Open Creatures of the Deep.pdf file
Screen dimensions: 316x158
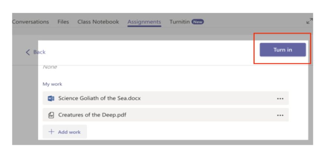[92, 115]
